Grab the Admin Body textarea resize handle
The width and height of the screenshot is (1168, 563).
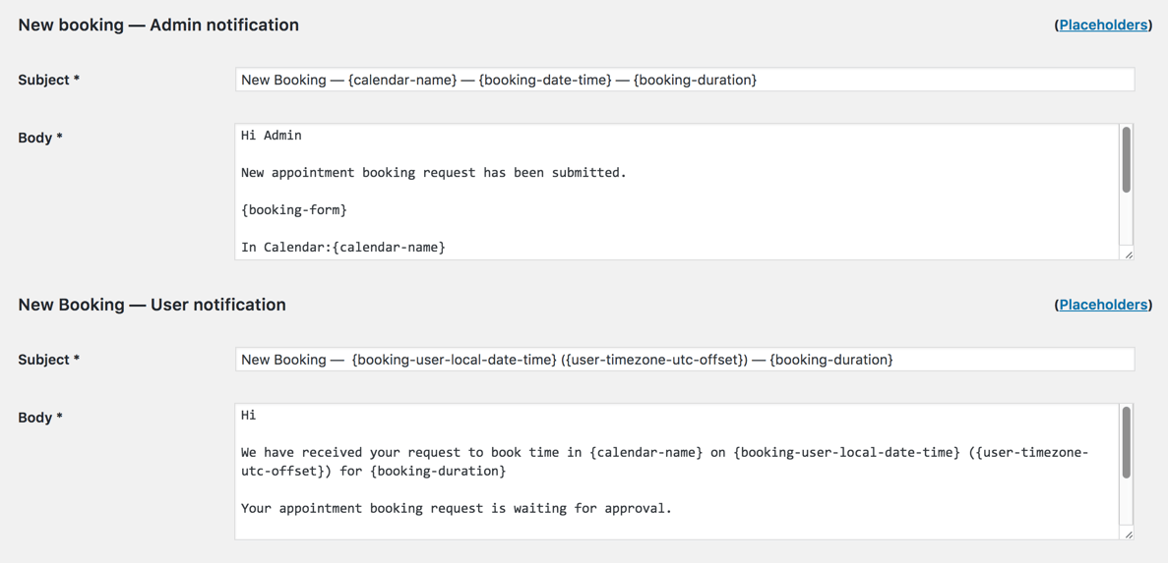1128,254
